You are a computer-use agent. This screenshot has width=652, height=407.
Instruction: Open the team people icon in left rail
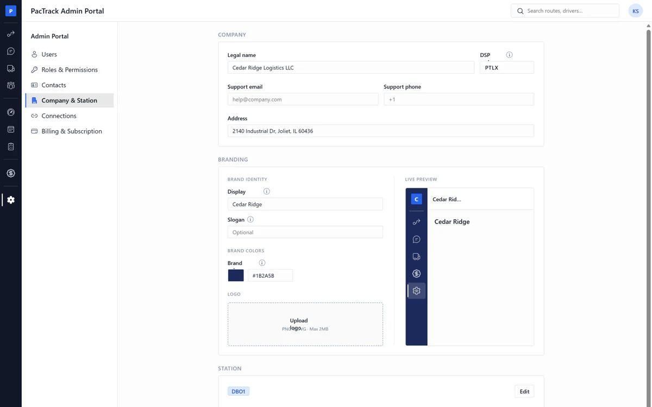(11, 86)
